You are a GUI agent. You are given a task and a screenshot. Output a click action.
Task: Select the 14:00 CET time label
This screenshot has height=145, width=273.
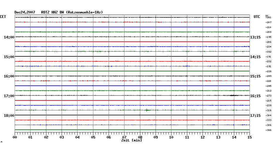(x=9, y=37)
